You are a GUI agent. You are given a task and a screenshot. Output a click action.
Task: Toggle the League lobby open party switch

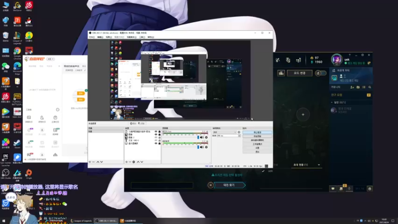pyautogui.click(x=320, y=73)
